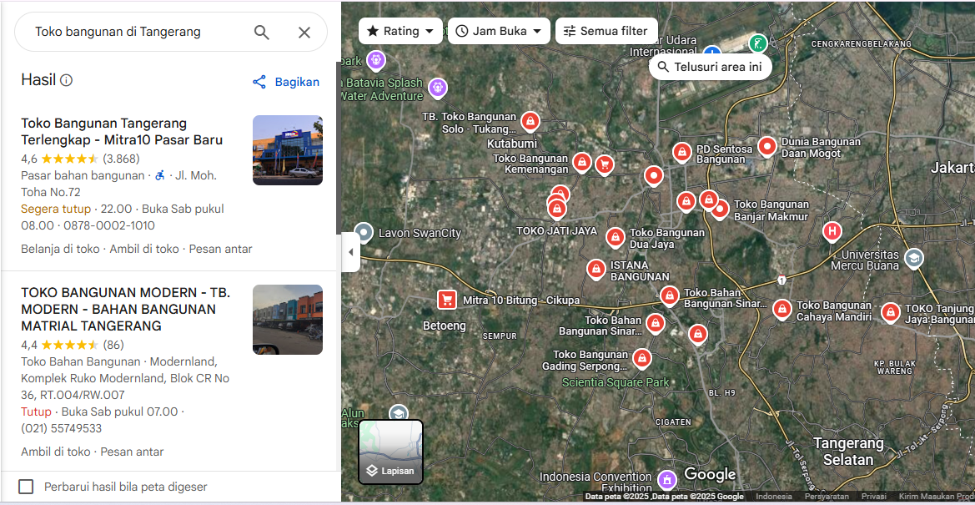Select the Toko Bangunan Gading Serpong pin
The height and width of the screenshot is (505, 975).
[641, 358]
